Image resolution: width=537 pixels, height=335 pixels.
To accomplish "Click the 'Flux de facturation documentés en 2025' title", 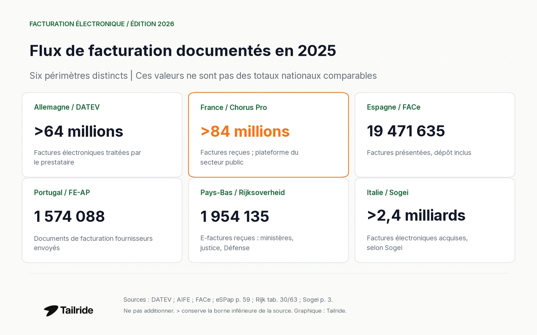I will 183,51.
